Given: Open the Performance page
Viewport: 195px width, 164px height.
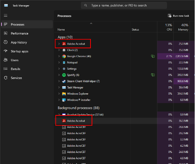Looking at the screenshot, I should point(27,34).
